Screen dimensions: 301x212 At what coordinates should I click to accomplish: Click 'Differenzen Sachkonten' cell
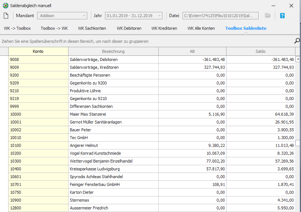(113, 106)
